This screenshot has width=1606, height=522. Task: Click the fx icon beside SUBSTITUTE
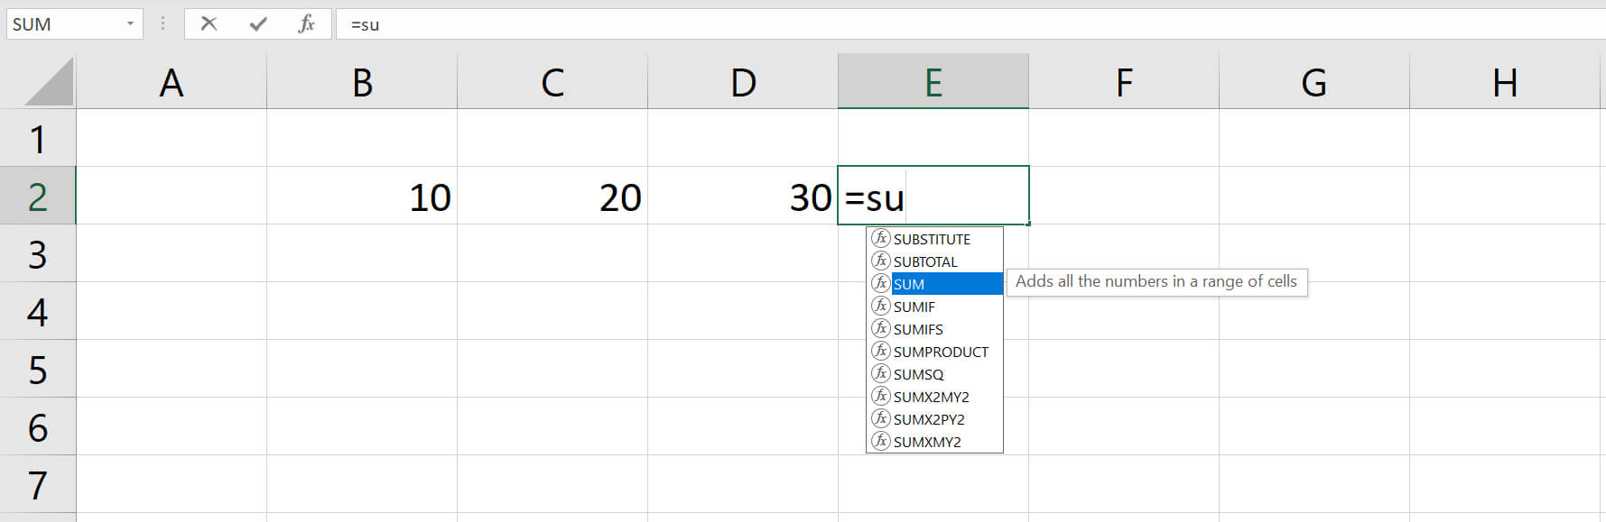881,238
